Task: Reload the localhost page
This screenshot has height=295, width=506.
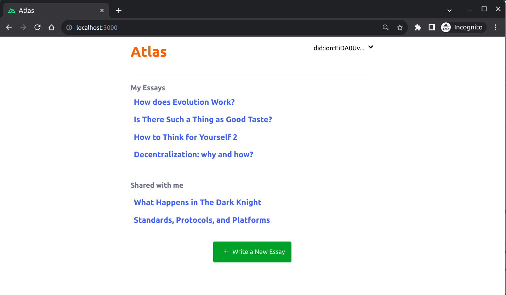Action: pyautogui.click(x=38, y=28)
